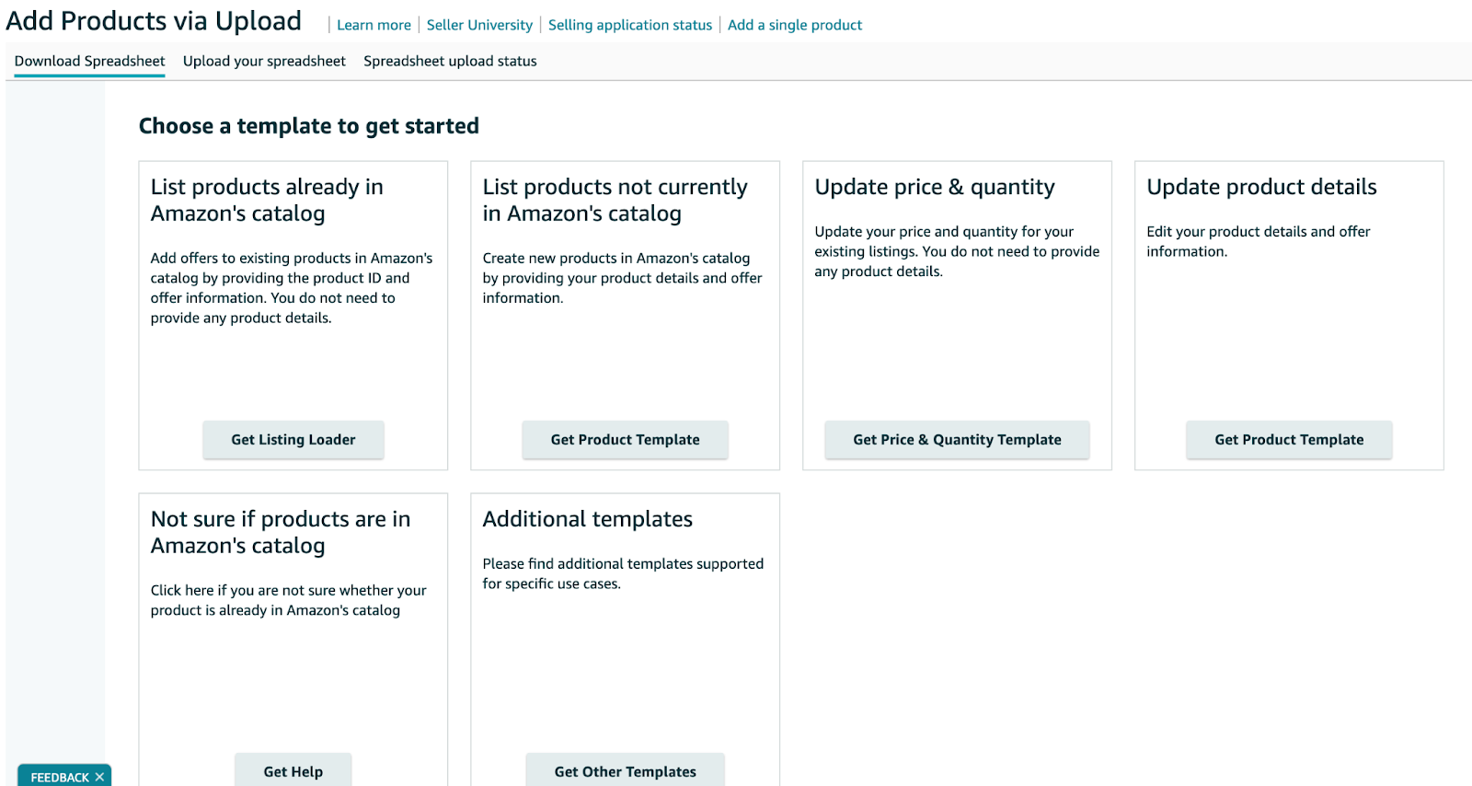Click Get Listing Loader
Screen dimensions: 1472x786
click(x=293, y=439)
